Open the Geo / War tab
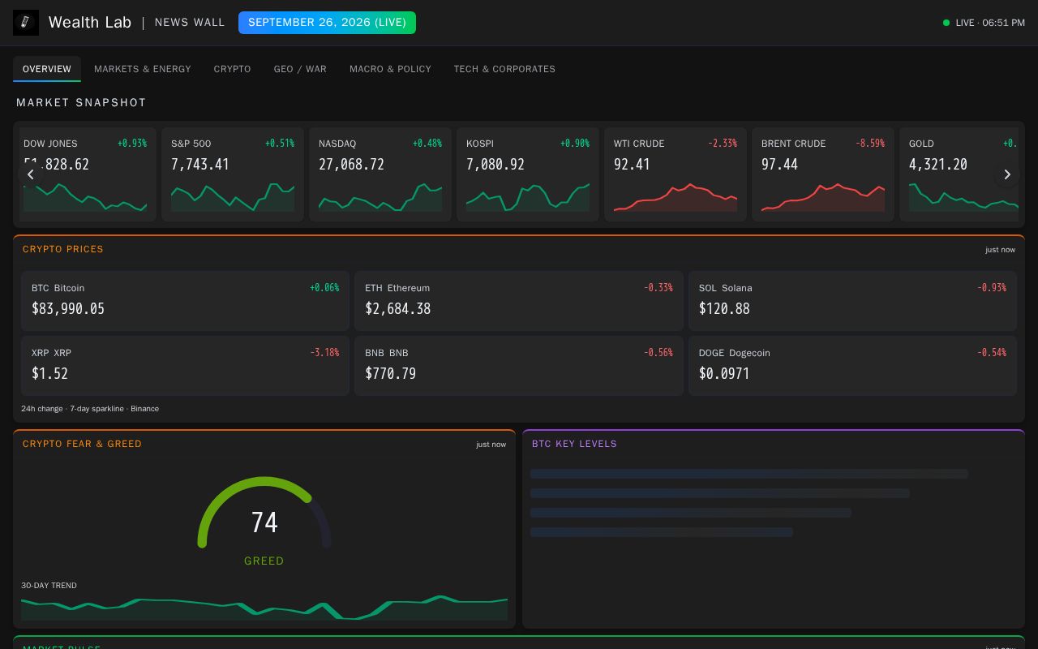The width and height of the screenshot is (1038, 649). point(300,69)
